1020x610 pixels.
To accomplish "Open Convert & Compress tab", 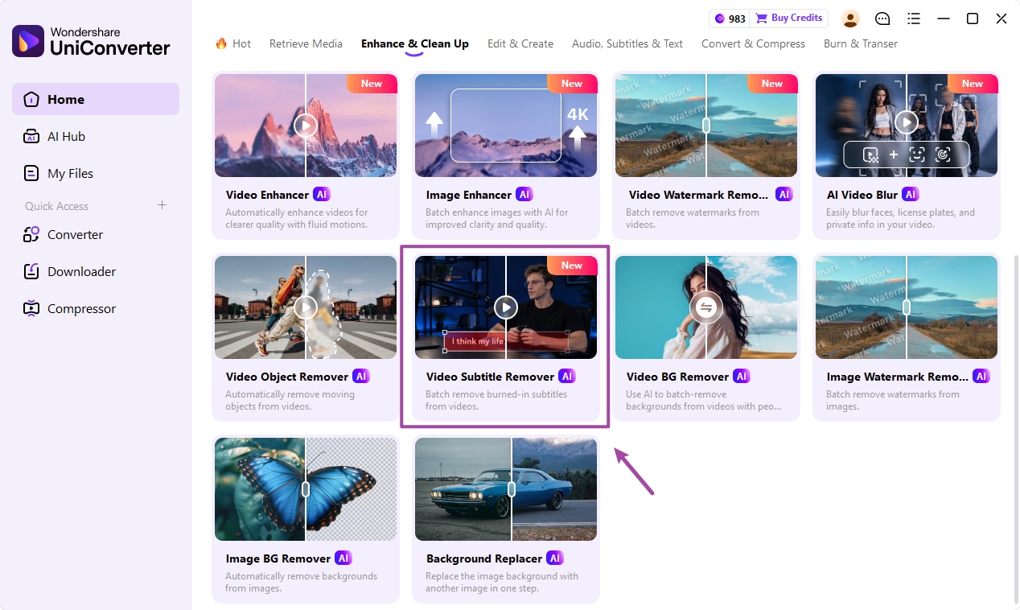I will [x=753, y=43].
